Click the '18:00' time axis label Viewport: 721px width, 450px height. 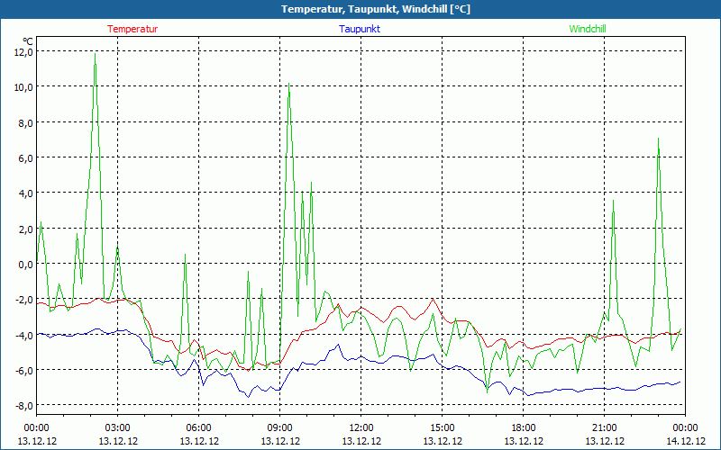pyautogui.click(x=524, y=428)
